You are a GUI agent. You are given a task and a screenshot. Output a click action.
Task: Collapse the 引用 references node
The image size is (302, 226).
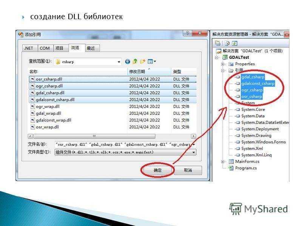pyautogui.click(x=223, y=70)
